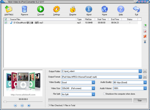Screen dimensions: 150x110
Task: Click the Status column header
Action: tap(130, 19)
